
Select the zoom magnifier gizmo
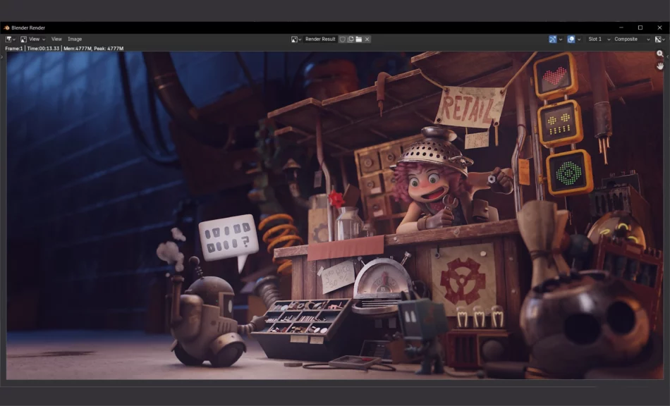click(660, 54)
